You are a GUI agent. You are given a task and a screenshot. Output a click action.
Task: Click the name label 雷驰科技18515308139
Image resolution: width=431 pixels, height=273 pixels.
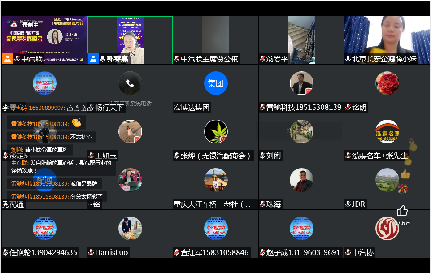tap(304, 108)
